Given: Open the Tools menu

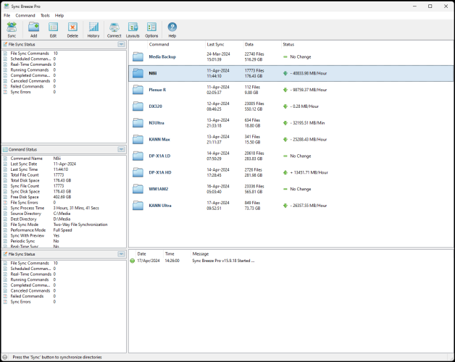Looking at the screenshot, I should pyautogui.click(x=45, y=15).
